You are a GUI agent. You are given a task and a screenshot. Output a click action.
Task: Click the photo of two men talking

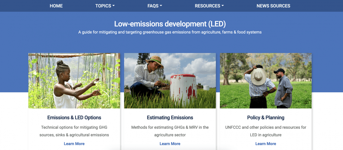(266, 81)
